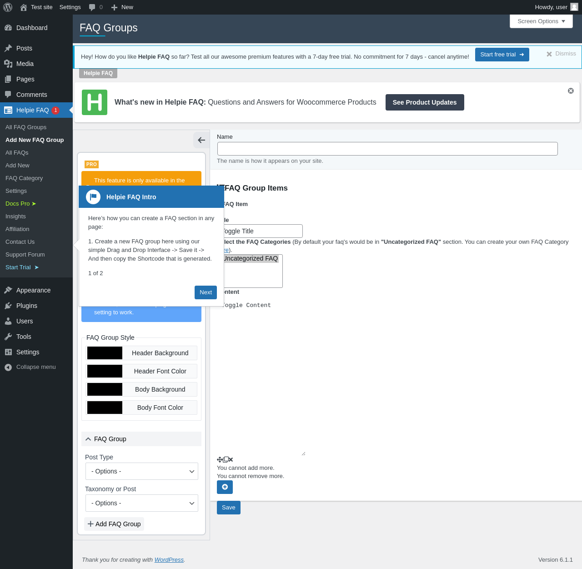The height and width of the screenshot is (569, 582).
Task: Open the Post Type options dropdown
Action: coord(142,471)
